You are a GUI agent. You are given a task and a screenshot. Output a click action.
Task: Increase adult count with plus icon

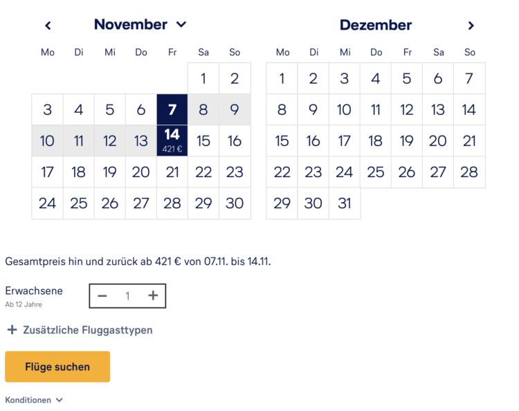tap(153, 295)
